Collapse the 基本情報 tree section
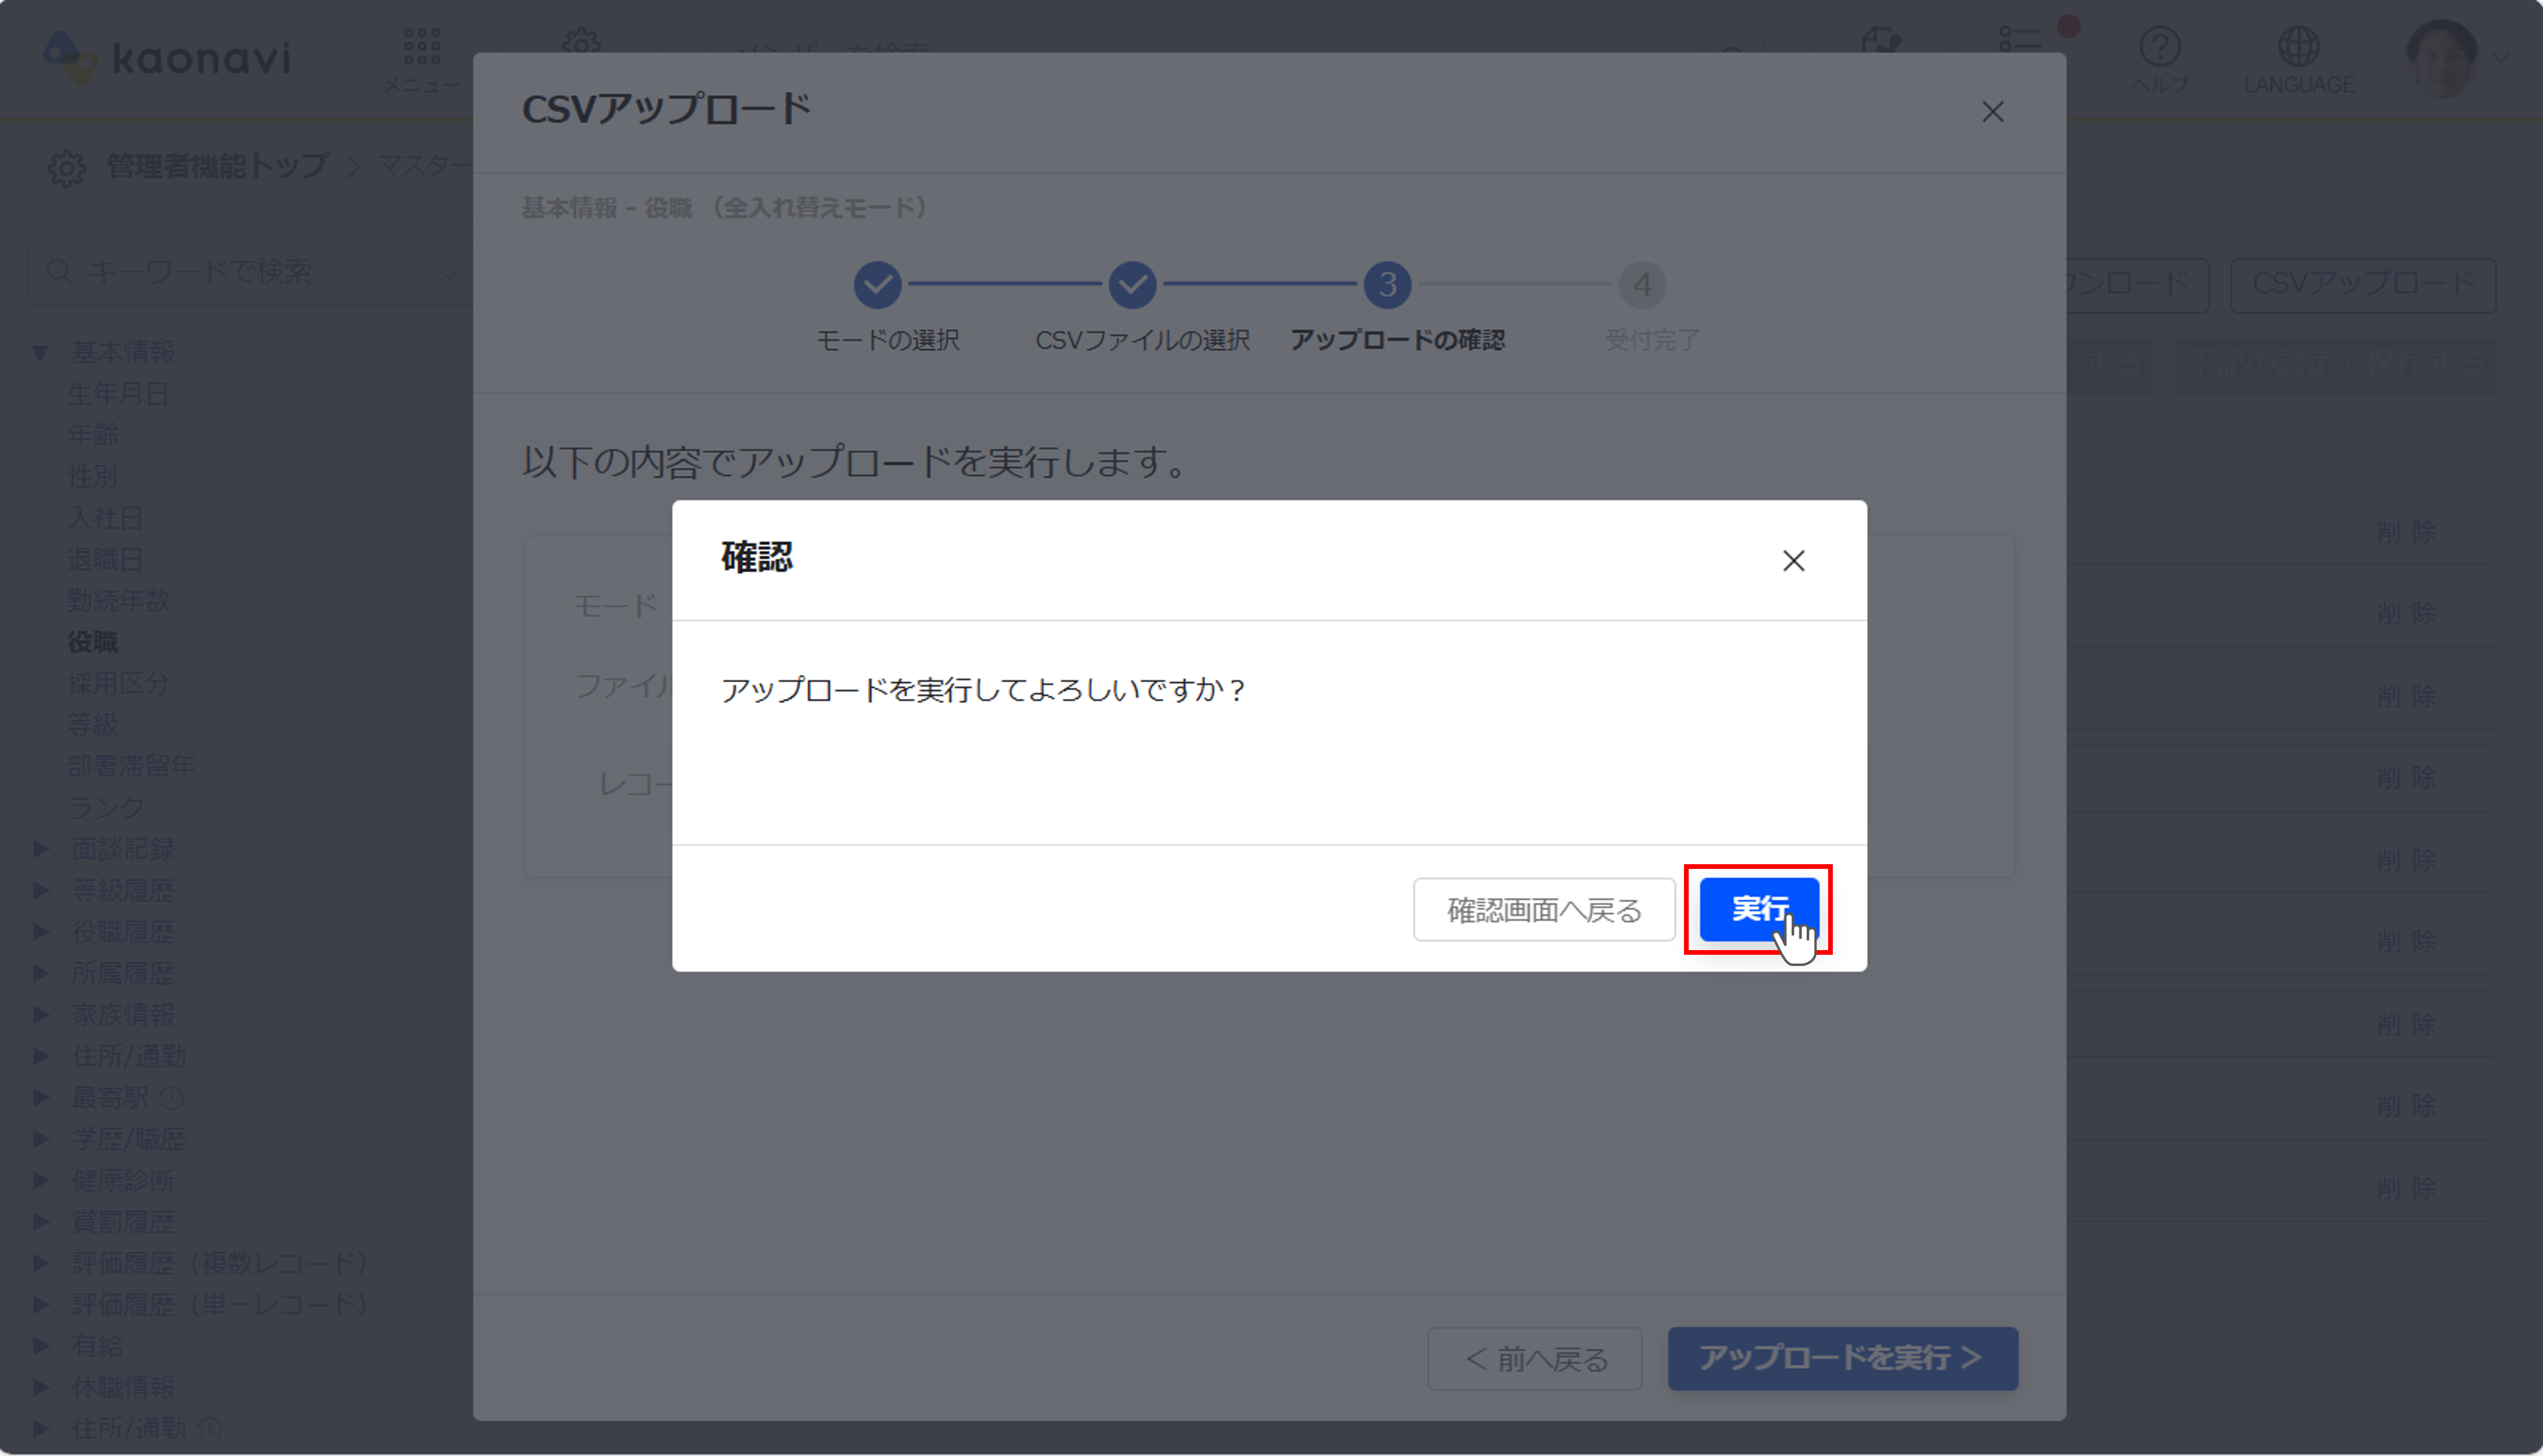The width and height of the screenshot is (2543, 1456). [40, 352]
